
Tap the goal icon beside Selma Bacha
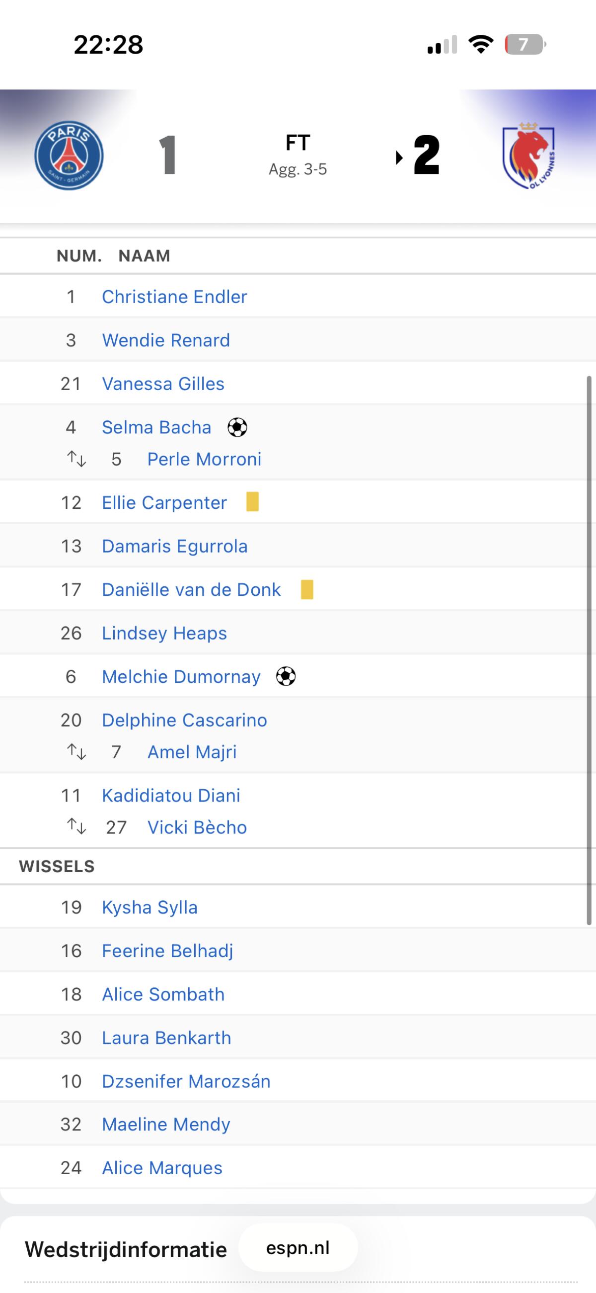point(237,428)
